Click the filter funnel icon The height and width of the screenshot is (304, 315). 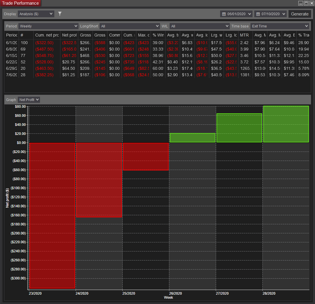click(60, 14)
